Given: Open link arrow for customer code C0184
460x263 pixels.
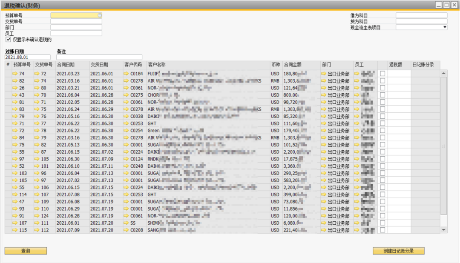Looking at the screenshot, I should click(126, 74).
